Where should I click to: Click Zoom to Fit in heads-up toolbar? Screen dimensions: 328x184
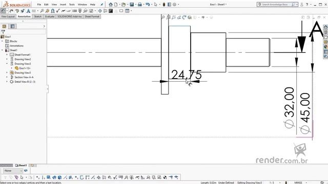coord(163,17)
